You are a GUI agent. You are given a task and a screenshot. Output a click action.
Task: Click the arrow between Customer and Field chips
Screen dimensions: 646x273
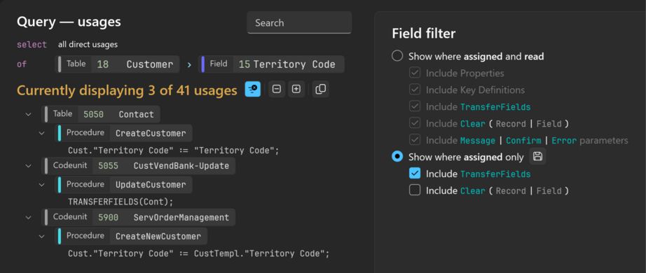[189, 64]
